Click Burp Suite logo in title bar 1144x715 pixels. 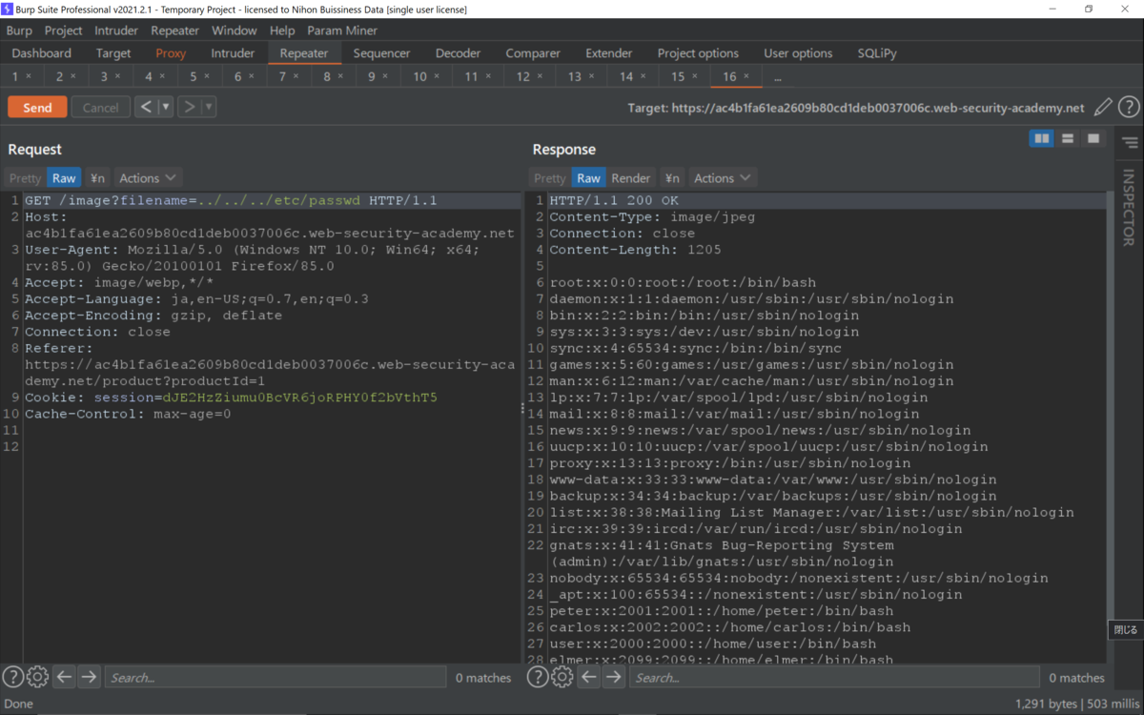8,9
